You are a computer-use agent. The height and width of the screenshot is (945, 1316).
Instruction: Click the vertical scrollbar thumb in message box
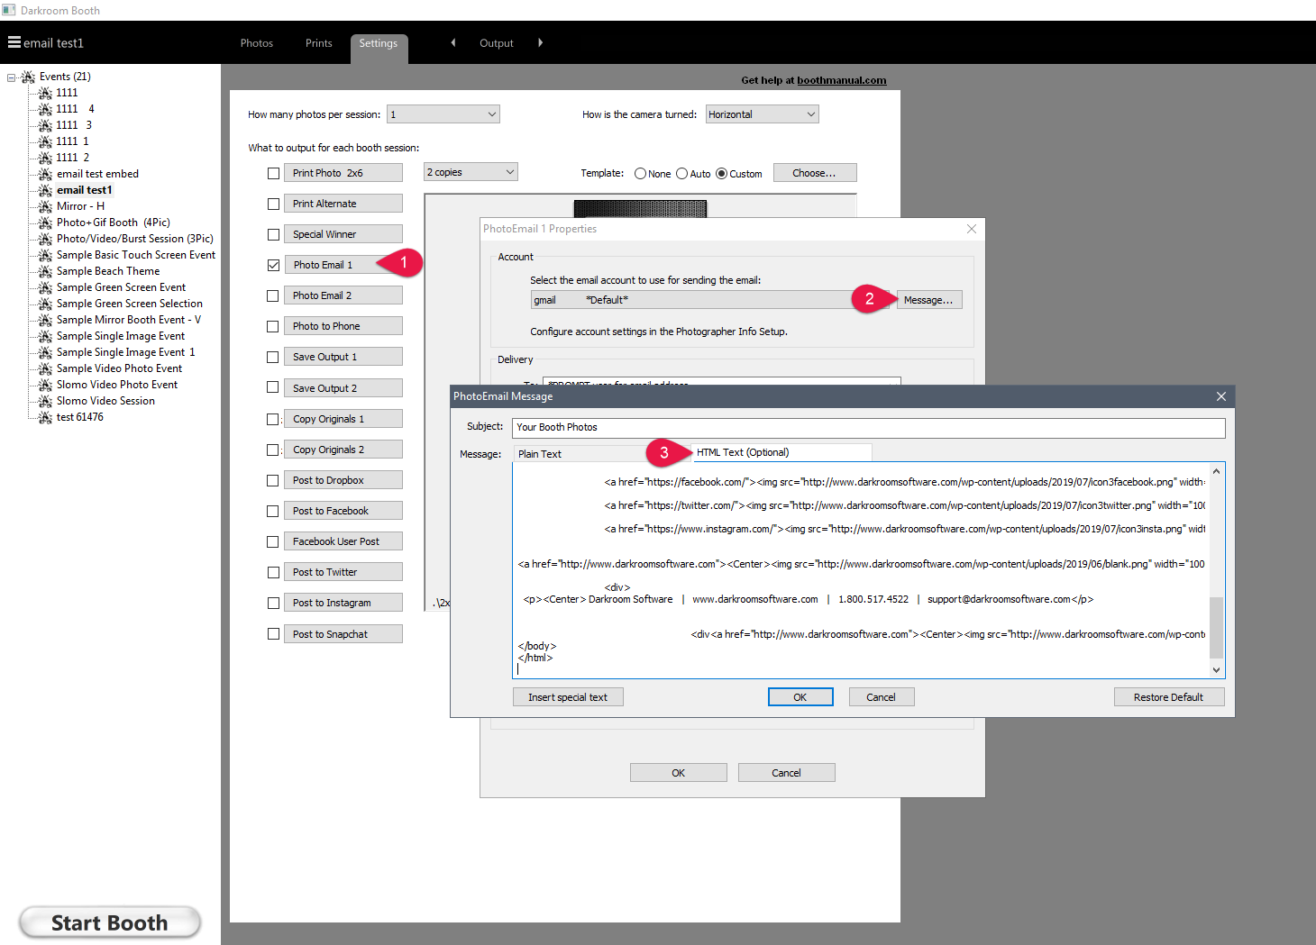1217,628
